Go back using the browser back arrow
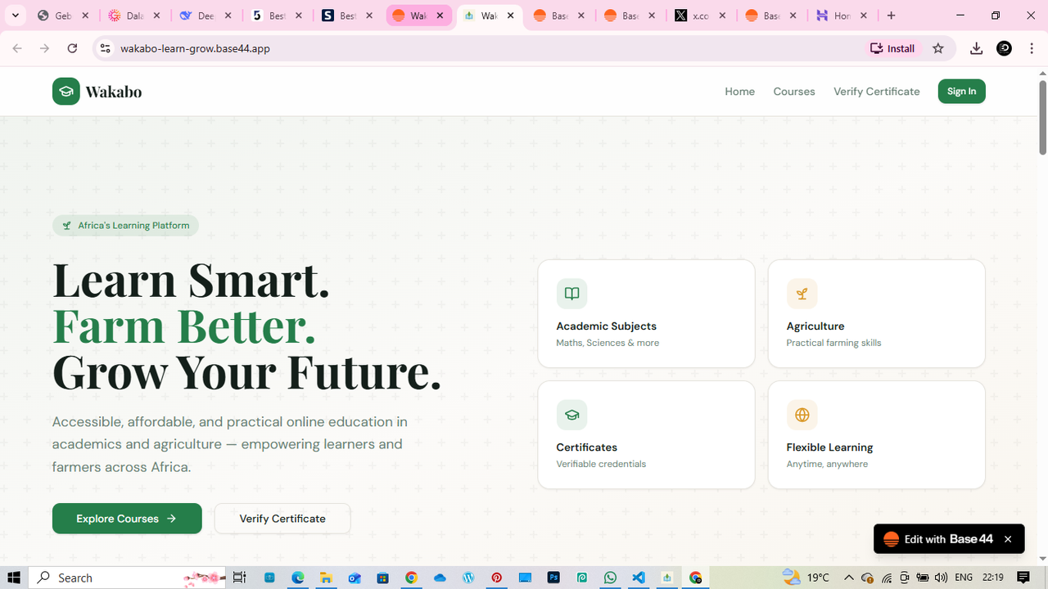This screenshot has height=589, width=1048. (x=17, y=48)
